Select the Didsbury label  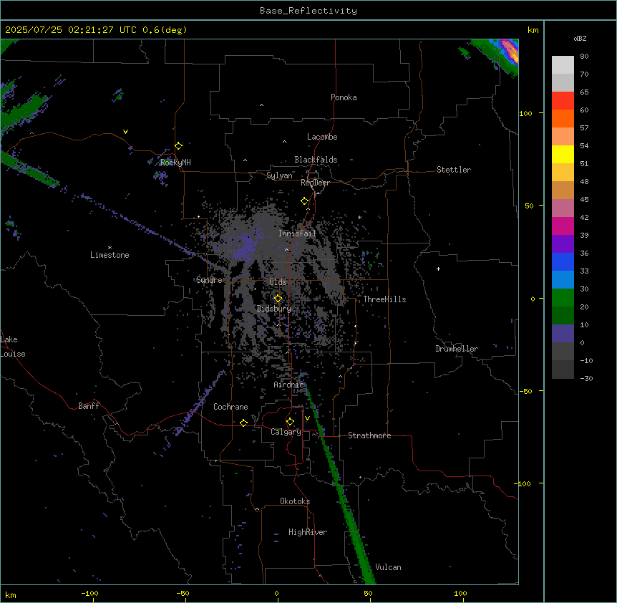(274, 309)
